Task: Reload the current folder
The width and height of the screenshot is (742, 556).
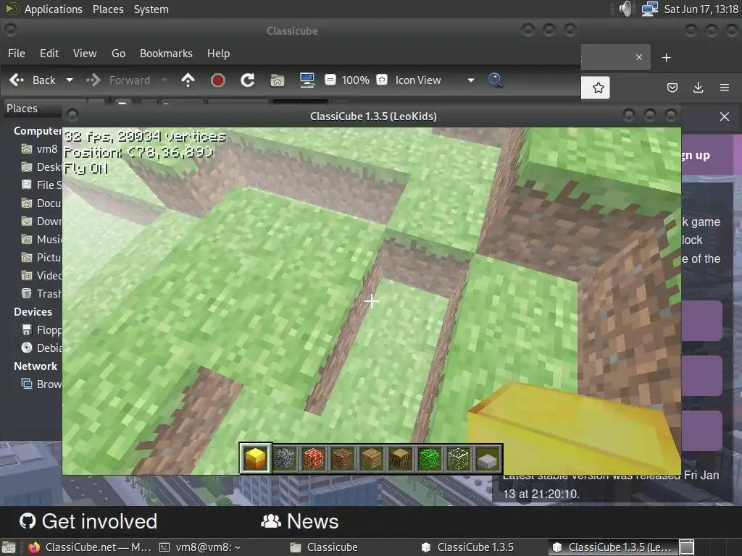Action: (x=248, y=80)
